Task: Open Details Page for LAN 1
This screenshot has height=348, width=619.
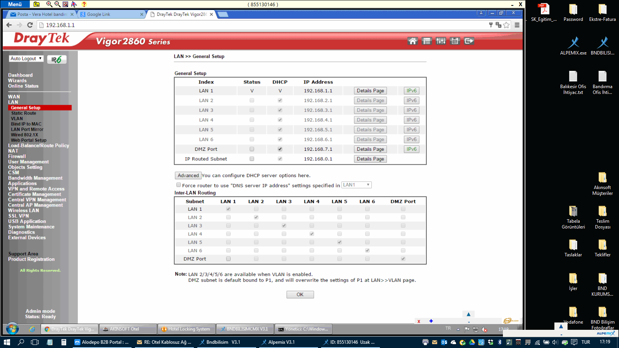Action: point(370,91)
